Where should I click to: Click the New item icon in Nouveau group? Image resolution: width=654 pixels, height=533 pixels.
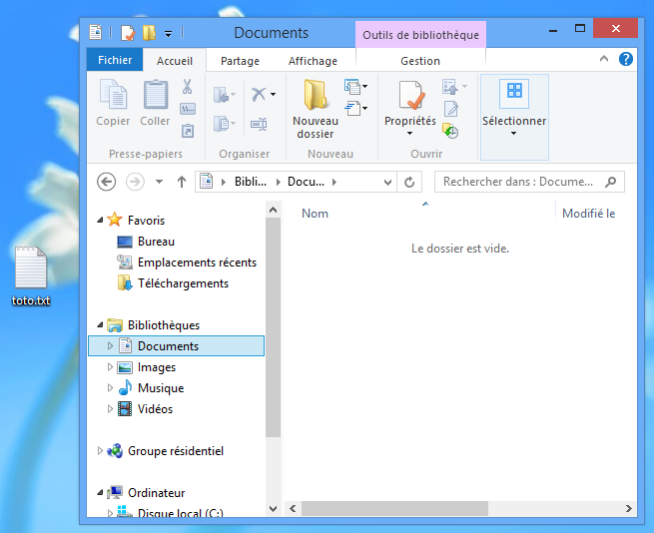pyautogui.click(x=352, y=86)
